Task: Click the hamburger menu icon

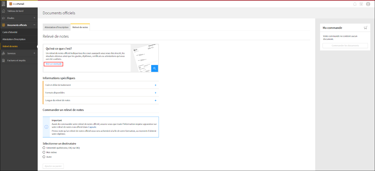Action: tap(3, 4)
